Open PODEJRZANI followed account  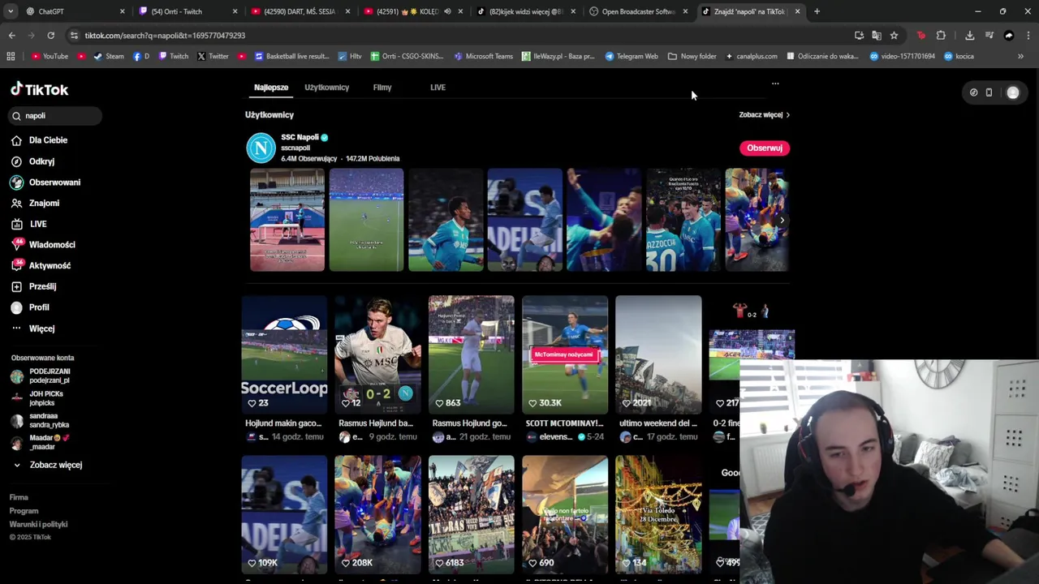(41, 376)
